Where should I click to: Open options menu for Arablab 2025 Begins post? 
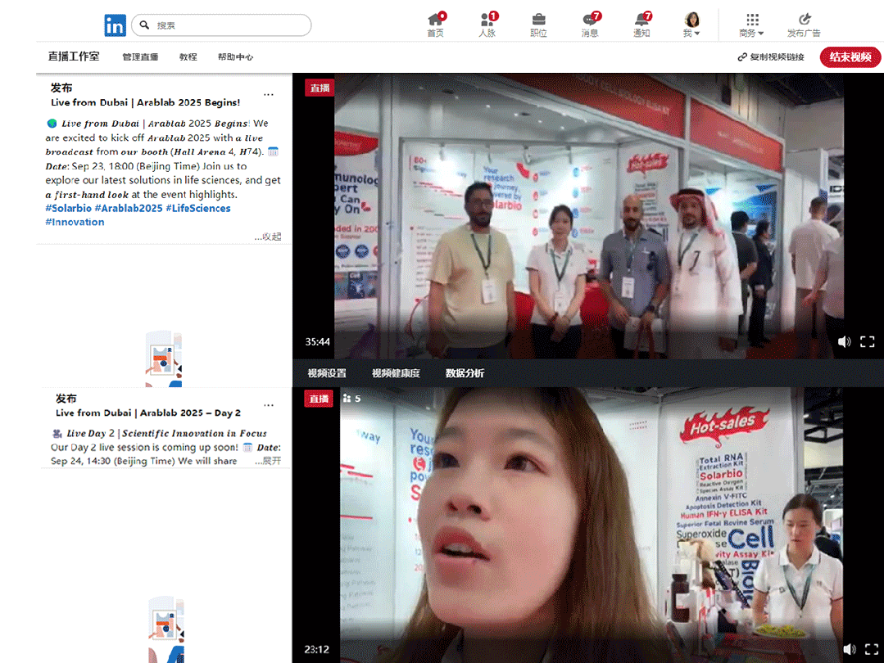click(x=269, y=95)
